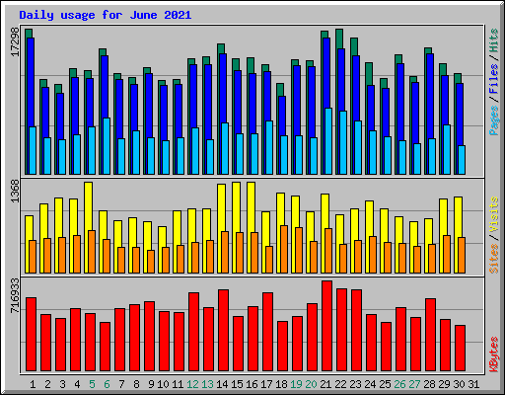Screen dimensions: 505x395
Task: Click day label '31' on the x-axis
Action: pyautogui.click(x=473, y=384)
